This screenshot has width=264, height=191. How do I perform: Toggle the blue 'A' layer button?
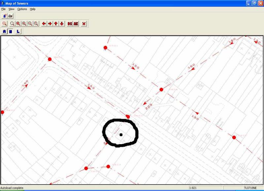[x=4, y=31]
